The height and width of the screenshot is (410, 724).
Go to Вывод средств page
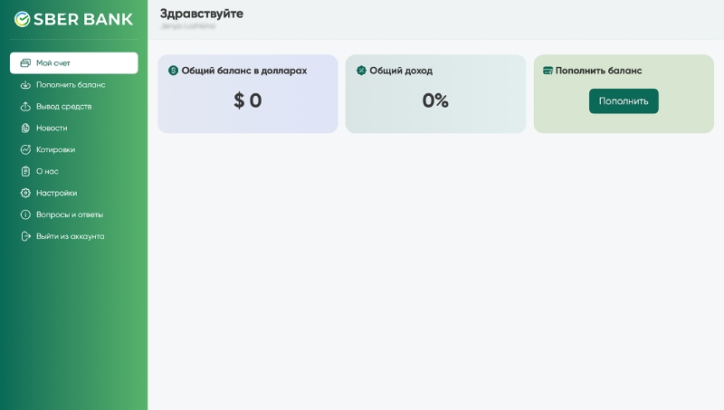(x=63, y=107)
